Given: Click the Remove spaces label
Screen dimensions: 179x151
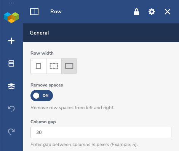Looking at the screenshot, I should 47,85.
